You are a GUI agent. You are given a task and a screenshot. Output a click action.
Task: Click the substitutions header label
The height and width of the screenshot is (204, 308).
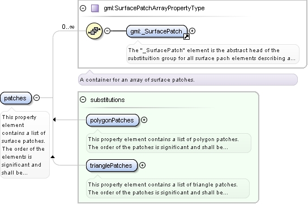pos(108,100)
